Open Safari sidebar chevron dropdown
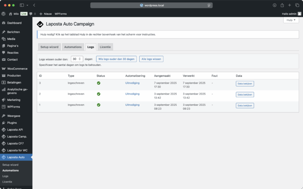This screenshot has width=303, height=189. (x=27, y=5)
